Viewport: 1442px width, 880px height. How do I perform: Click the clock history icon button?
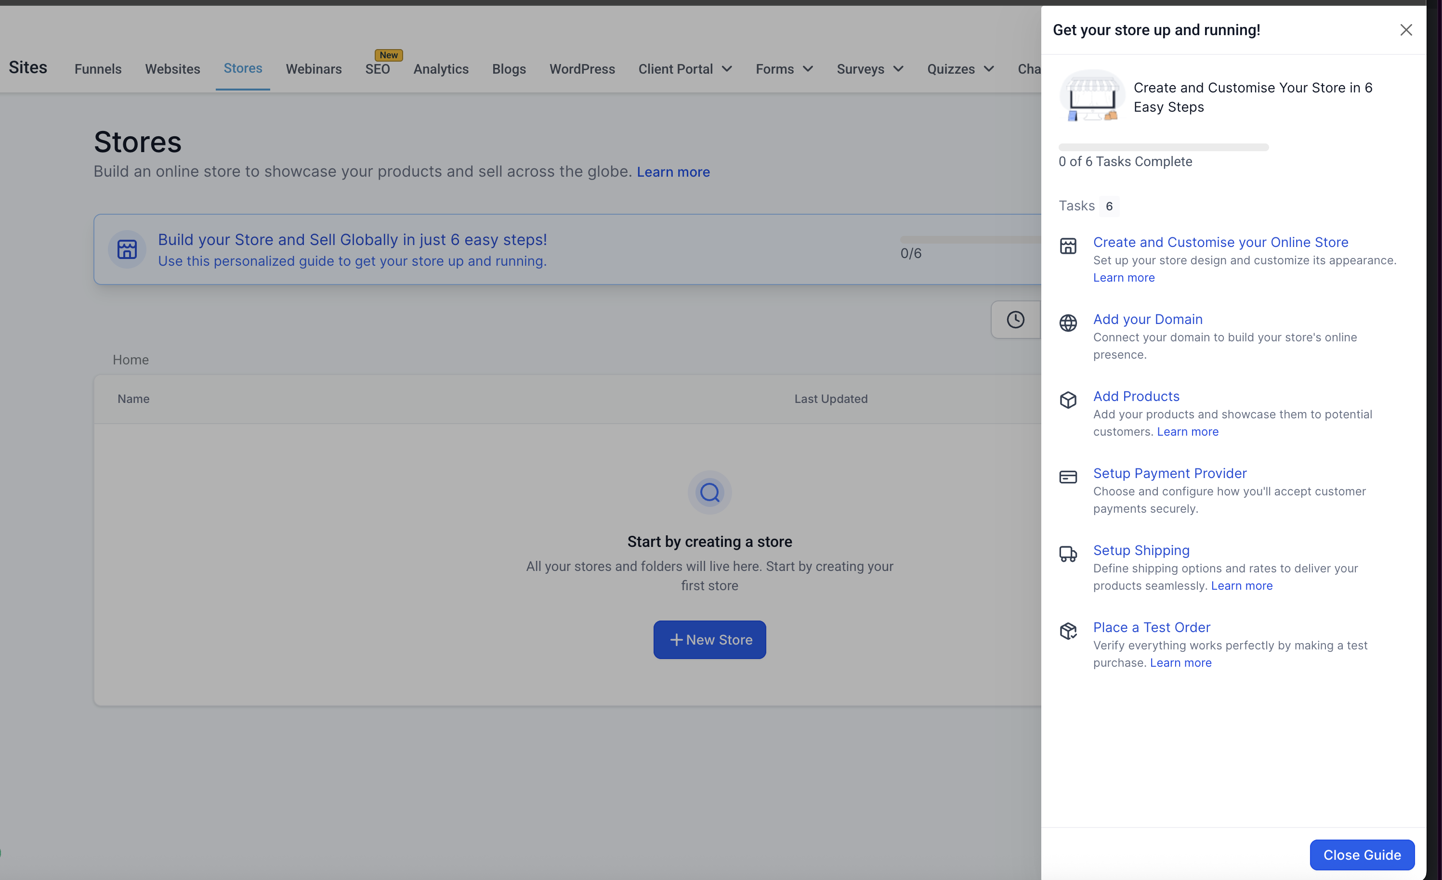point(1015,320)
